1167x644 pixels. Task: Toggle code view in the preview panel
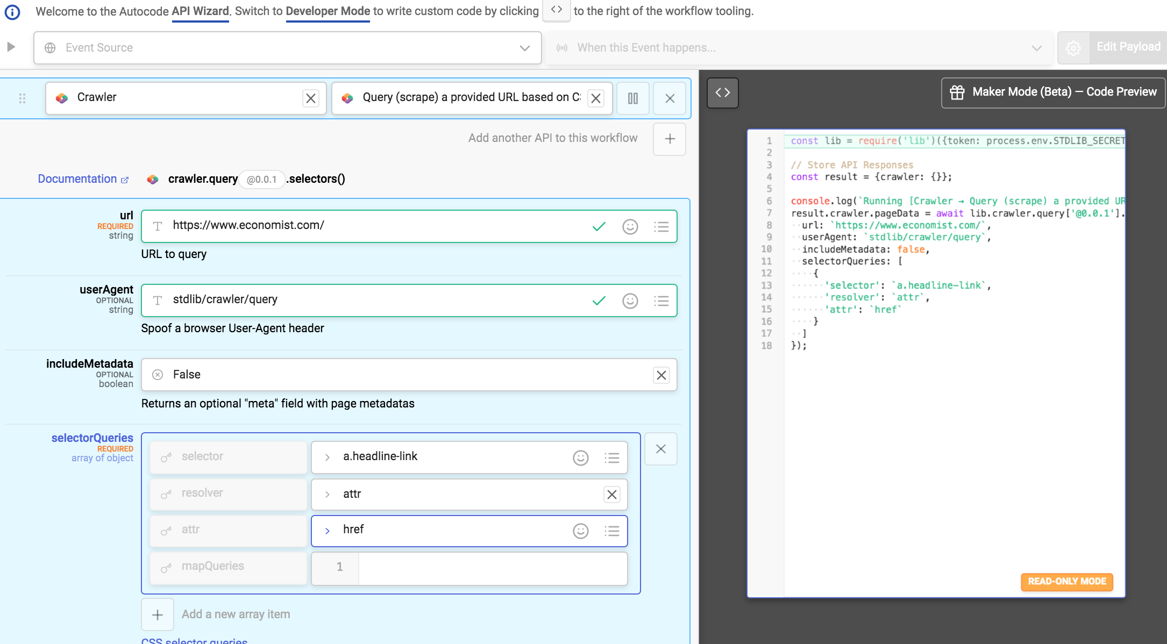(723, 92)
